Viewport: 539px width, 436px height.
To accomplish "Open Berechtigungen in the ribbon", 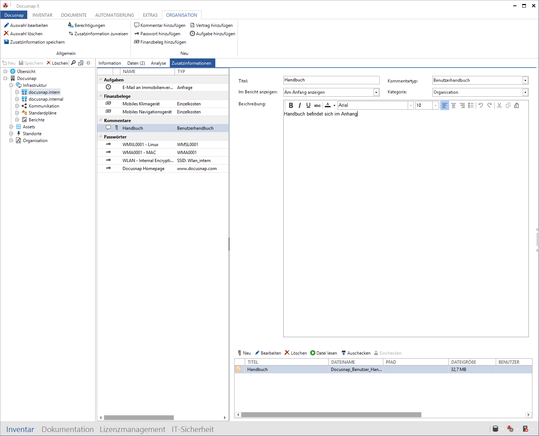I will 87,25.
